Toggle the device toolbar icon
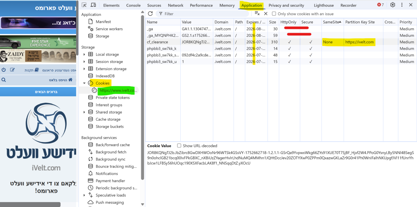The image size is (417, 207). [93, 5]
